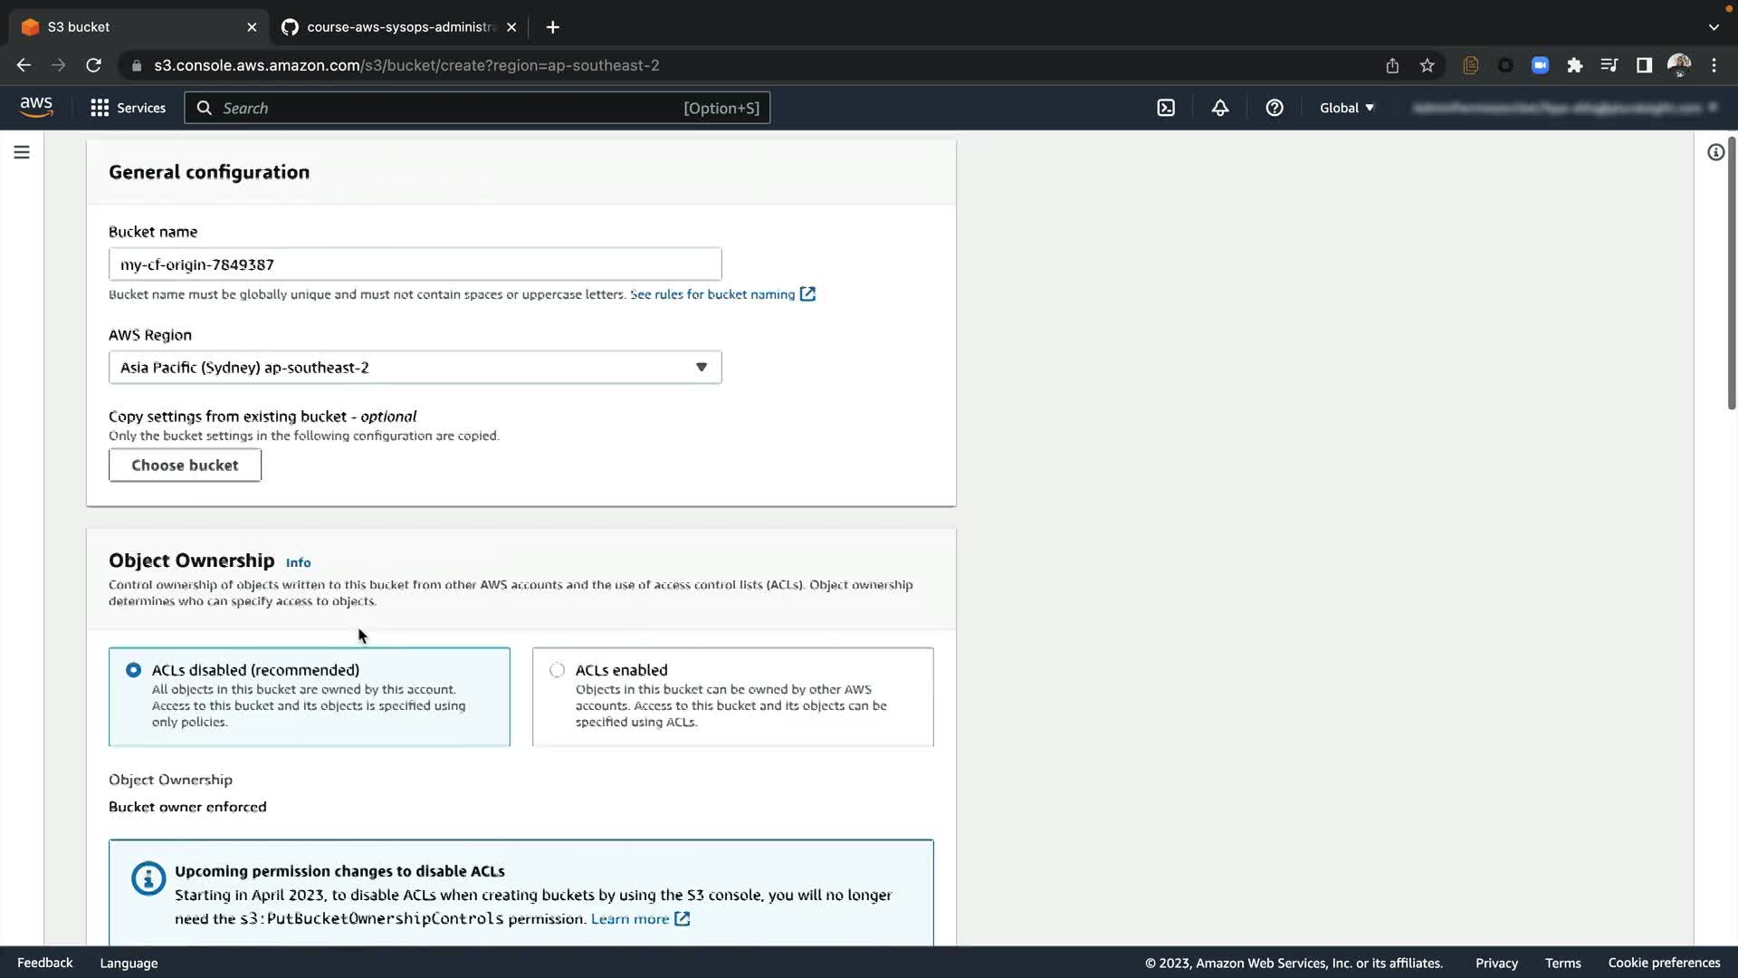Reload the page with browser refresh icon
Screen dimensions: 1738x978
coord(93,65)
